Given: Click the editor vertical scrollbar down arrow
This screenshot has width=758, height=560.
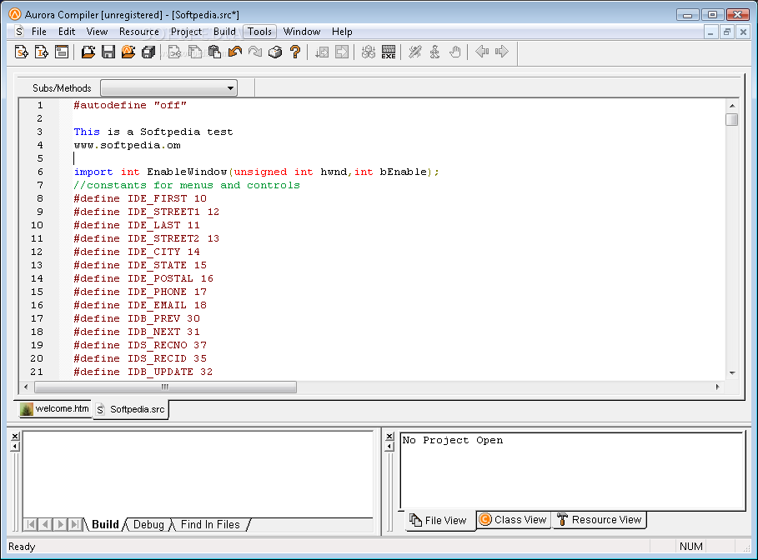Looking at the screenshot, I should [x=732, y=373].
